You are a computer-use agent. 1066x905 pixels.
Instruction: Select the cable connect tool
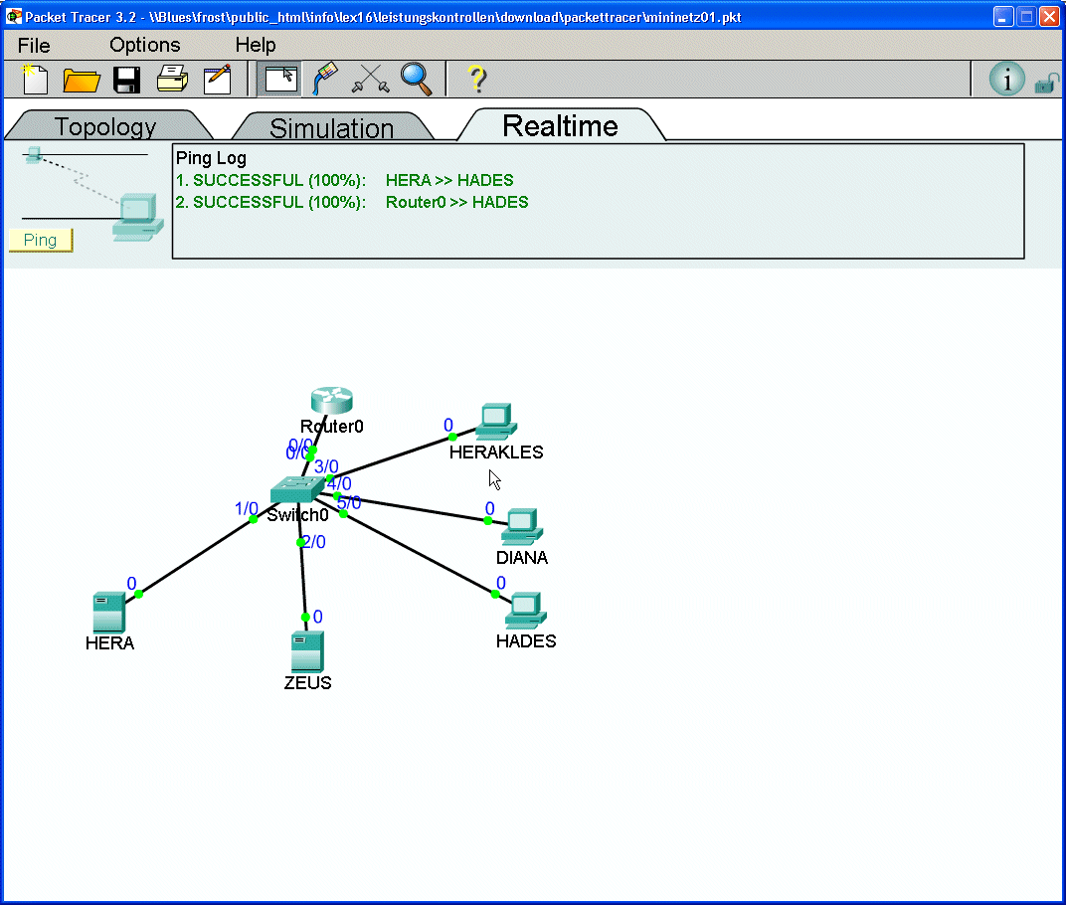pyautogui.click(x=325, y=79)
